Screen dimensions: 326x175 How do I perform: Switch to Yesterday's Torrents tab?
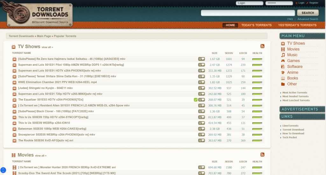[297, 25]
